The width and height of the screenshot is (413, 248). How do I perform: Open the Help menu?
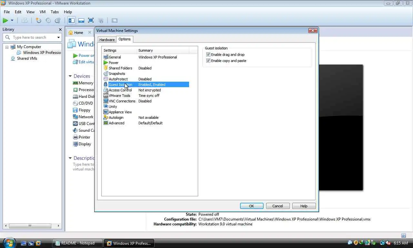coord(68,12)
